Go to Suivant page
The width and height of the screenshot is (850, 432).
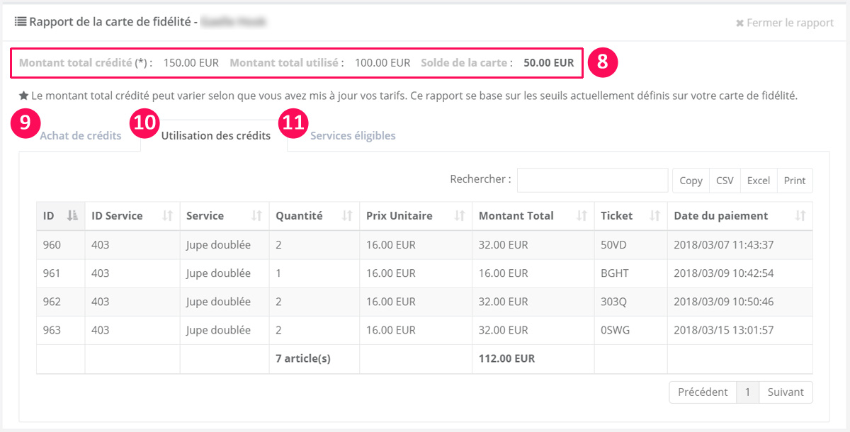[786, 392]
